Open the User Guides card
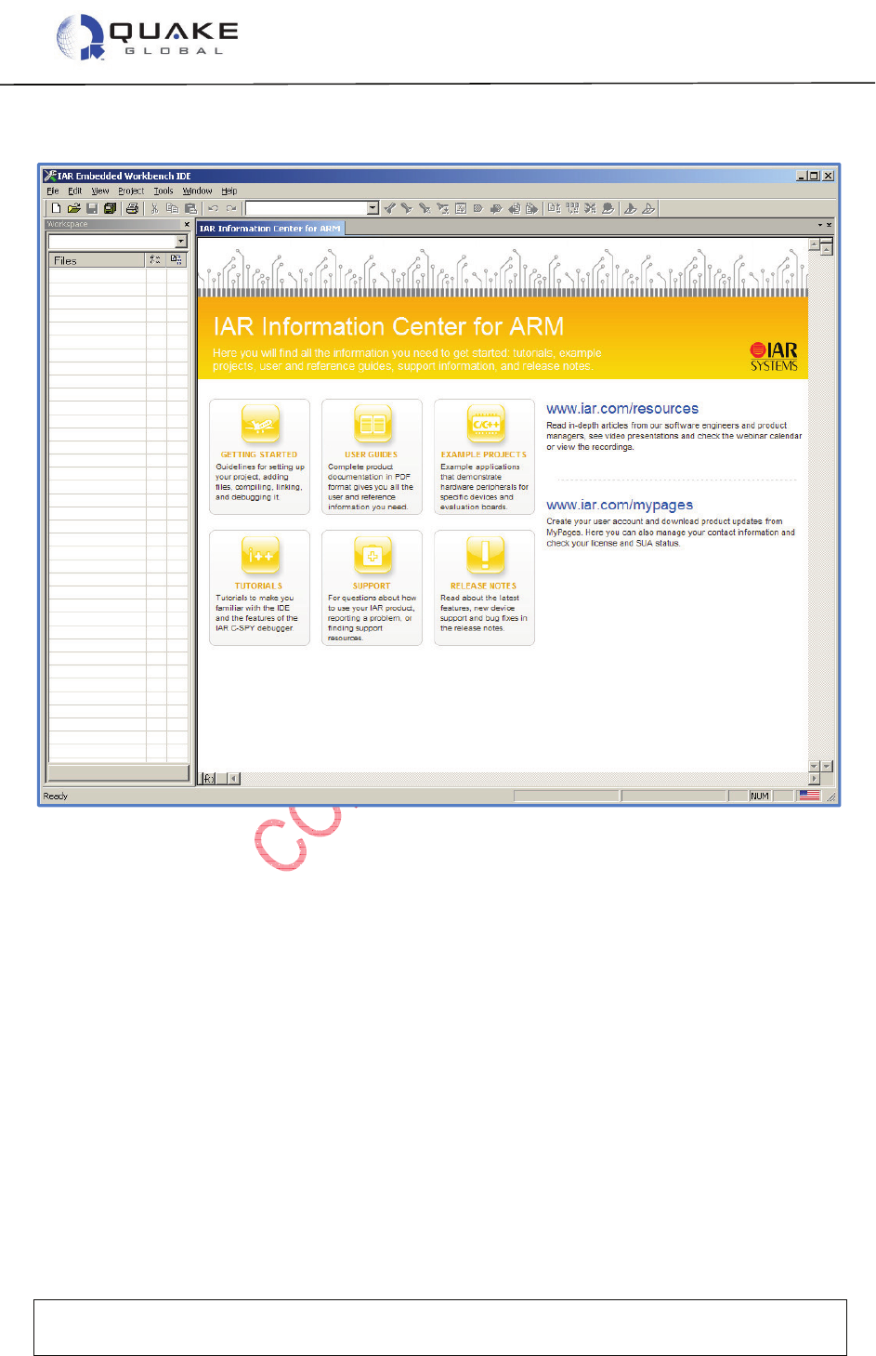This screenshot has width=876, height=1356. point(372,456)
